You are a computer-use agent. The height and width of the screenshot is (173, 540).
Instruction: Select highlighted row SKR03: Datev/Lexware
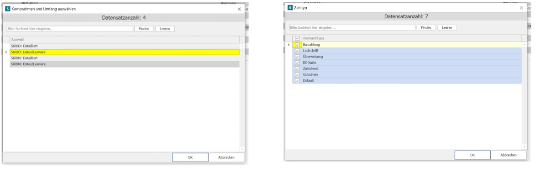(124, 52)
